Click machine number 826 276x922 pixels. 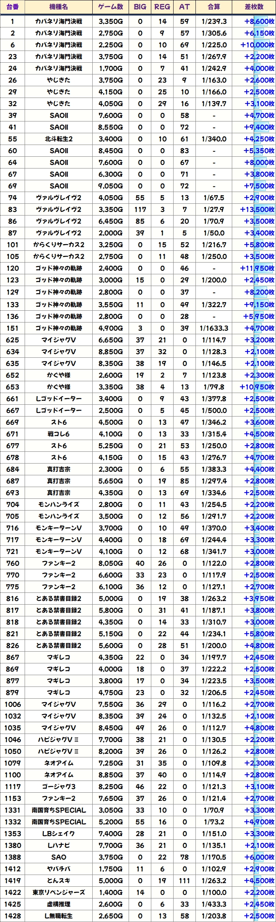click(13, 645)
